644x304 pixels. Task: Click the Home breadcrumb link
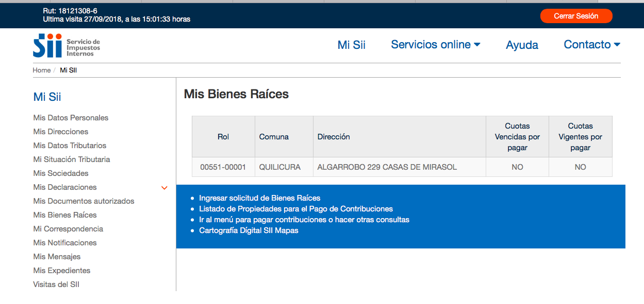tap(42, 70)
